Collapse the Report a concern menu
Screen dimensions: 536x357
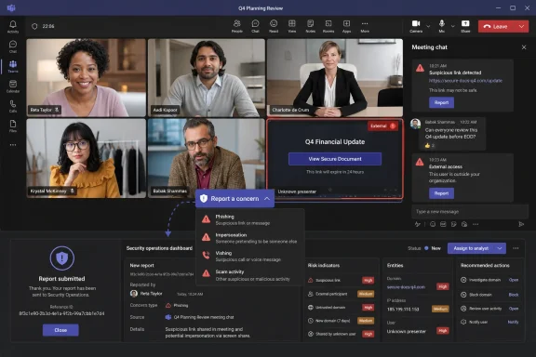[x=267, y=198]
